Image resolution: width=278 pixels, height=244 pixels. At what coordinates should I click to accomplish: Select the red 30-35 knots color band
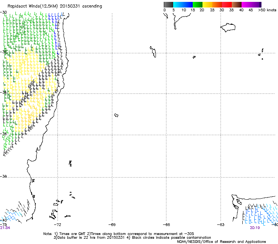coord(227,5)
